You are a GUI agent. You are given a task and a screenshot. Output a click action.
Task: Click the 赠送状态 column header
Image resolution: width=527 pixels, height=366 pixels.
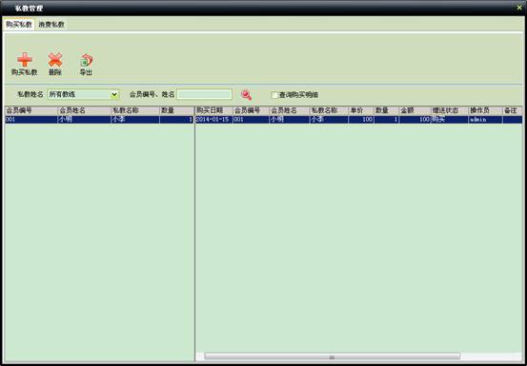450,110
